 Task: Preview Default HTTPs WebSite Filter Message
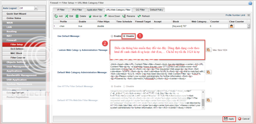click(208, 100)
